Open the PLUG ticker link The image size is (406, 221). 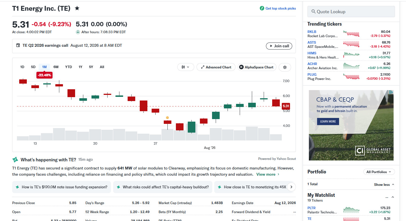point(312,75)
